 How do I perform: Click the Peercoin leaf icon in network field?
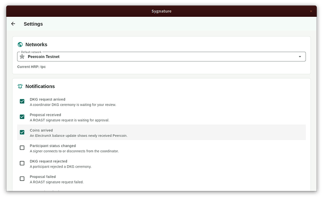click(22, 57)
